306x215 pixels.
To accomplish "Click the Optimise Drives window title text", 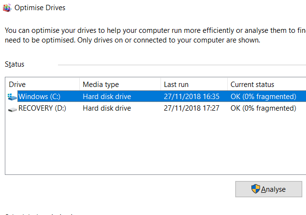I will (40, 8).
